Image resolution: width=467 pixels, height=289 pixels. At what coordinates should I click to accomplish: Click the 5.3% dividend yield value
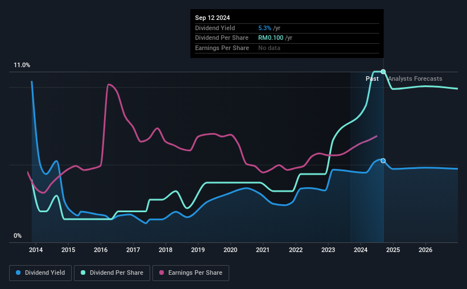pyautogui.click(x=265, y=28)
